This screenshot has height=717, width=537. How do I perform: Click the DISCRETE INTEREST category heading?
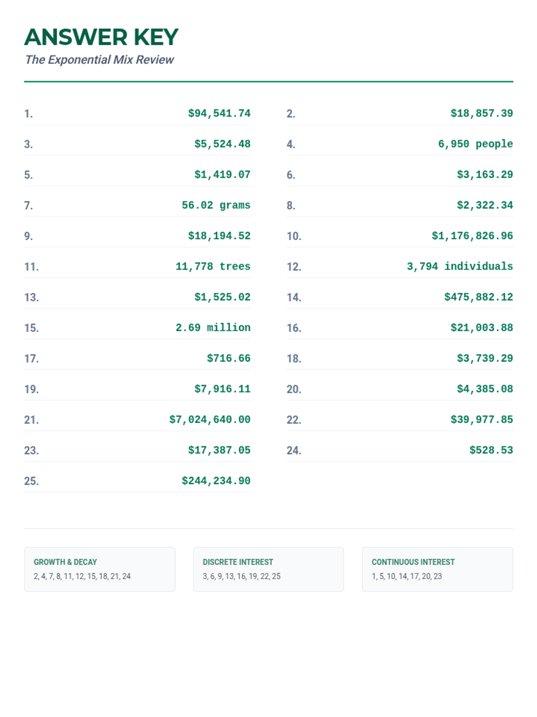click(238, 562)
